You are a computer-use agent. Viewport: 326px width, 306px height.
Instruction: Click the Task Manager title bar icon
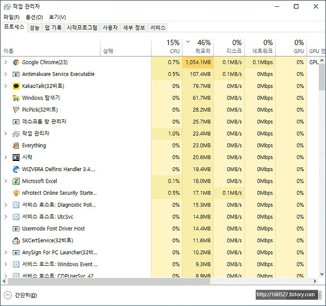click(x=7, y=7)
